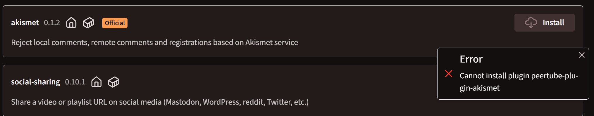This screenshot has width=594, height=116.
Task: Dismiss the Error notification with its X
Action: pos(581,55)
